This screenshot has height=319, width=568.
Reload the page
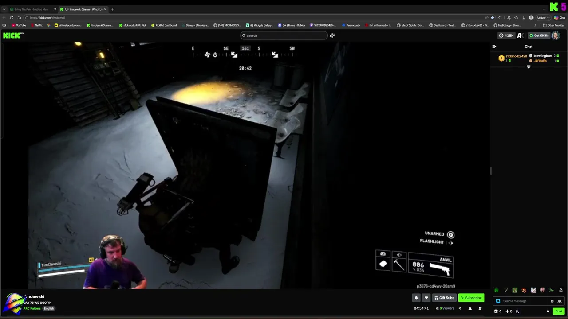coord(12,18)
